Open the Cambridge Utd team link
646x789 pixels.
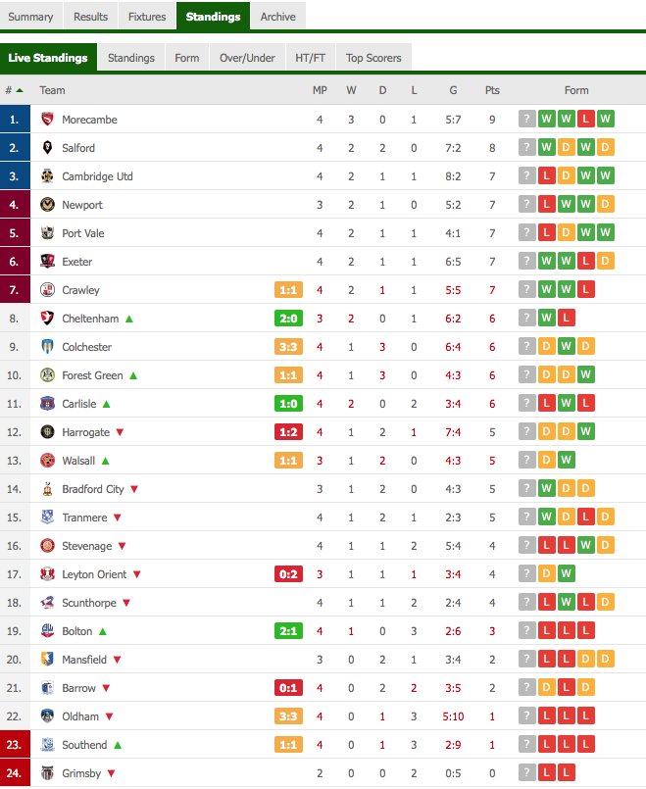tap(97, 176)
